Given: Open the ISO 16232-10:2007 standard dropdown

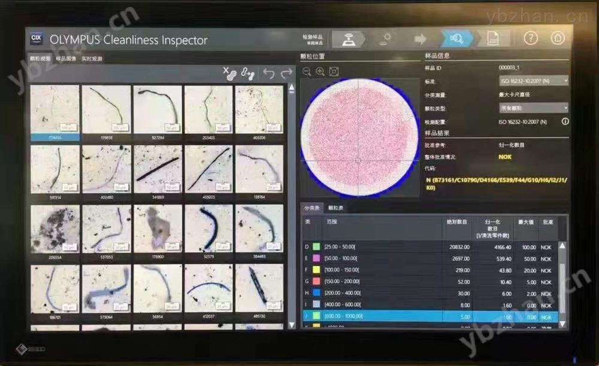Looking at the screenshot, I should tap(534, 81).
